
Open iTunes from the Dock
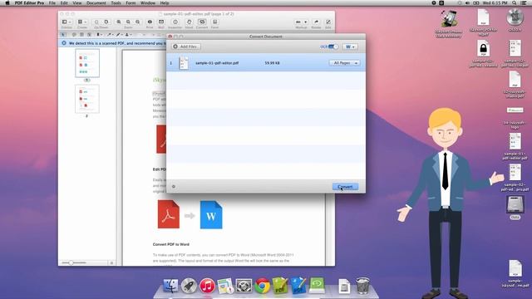pos(207,286)
